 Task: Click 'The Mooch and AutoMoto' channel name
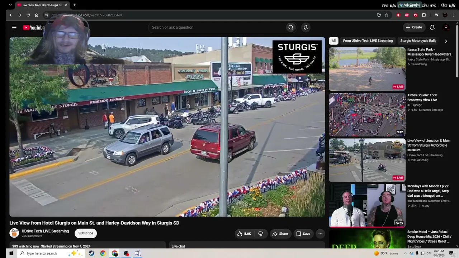tap(429, 201)
